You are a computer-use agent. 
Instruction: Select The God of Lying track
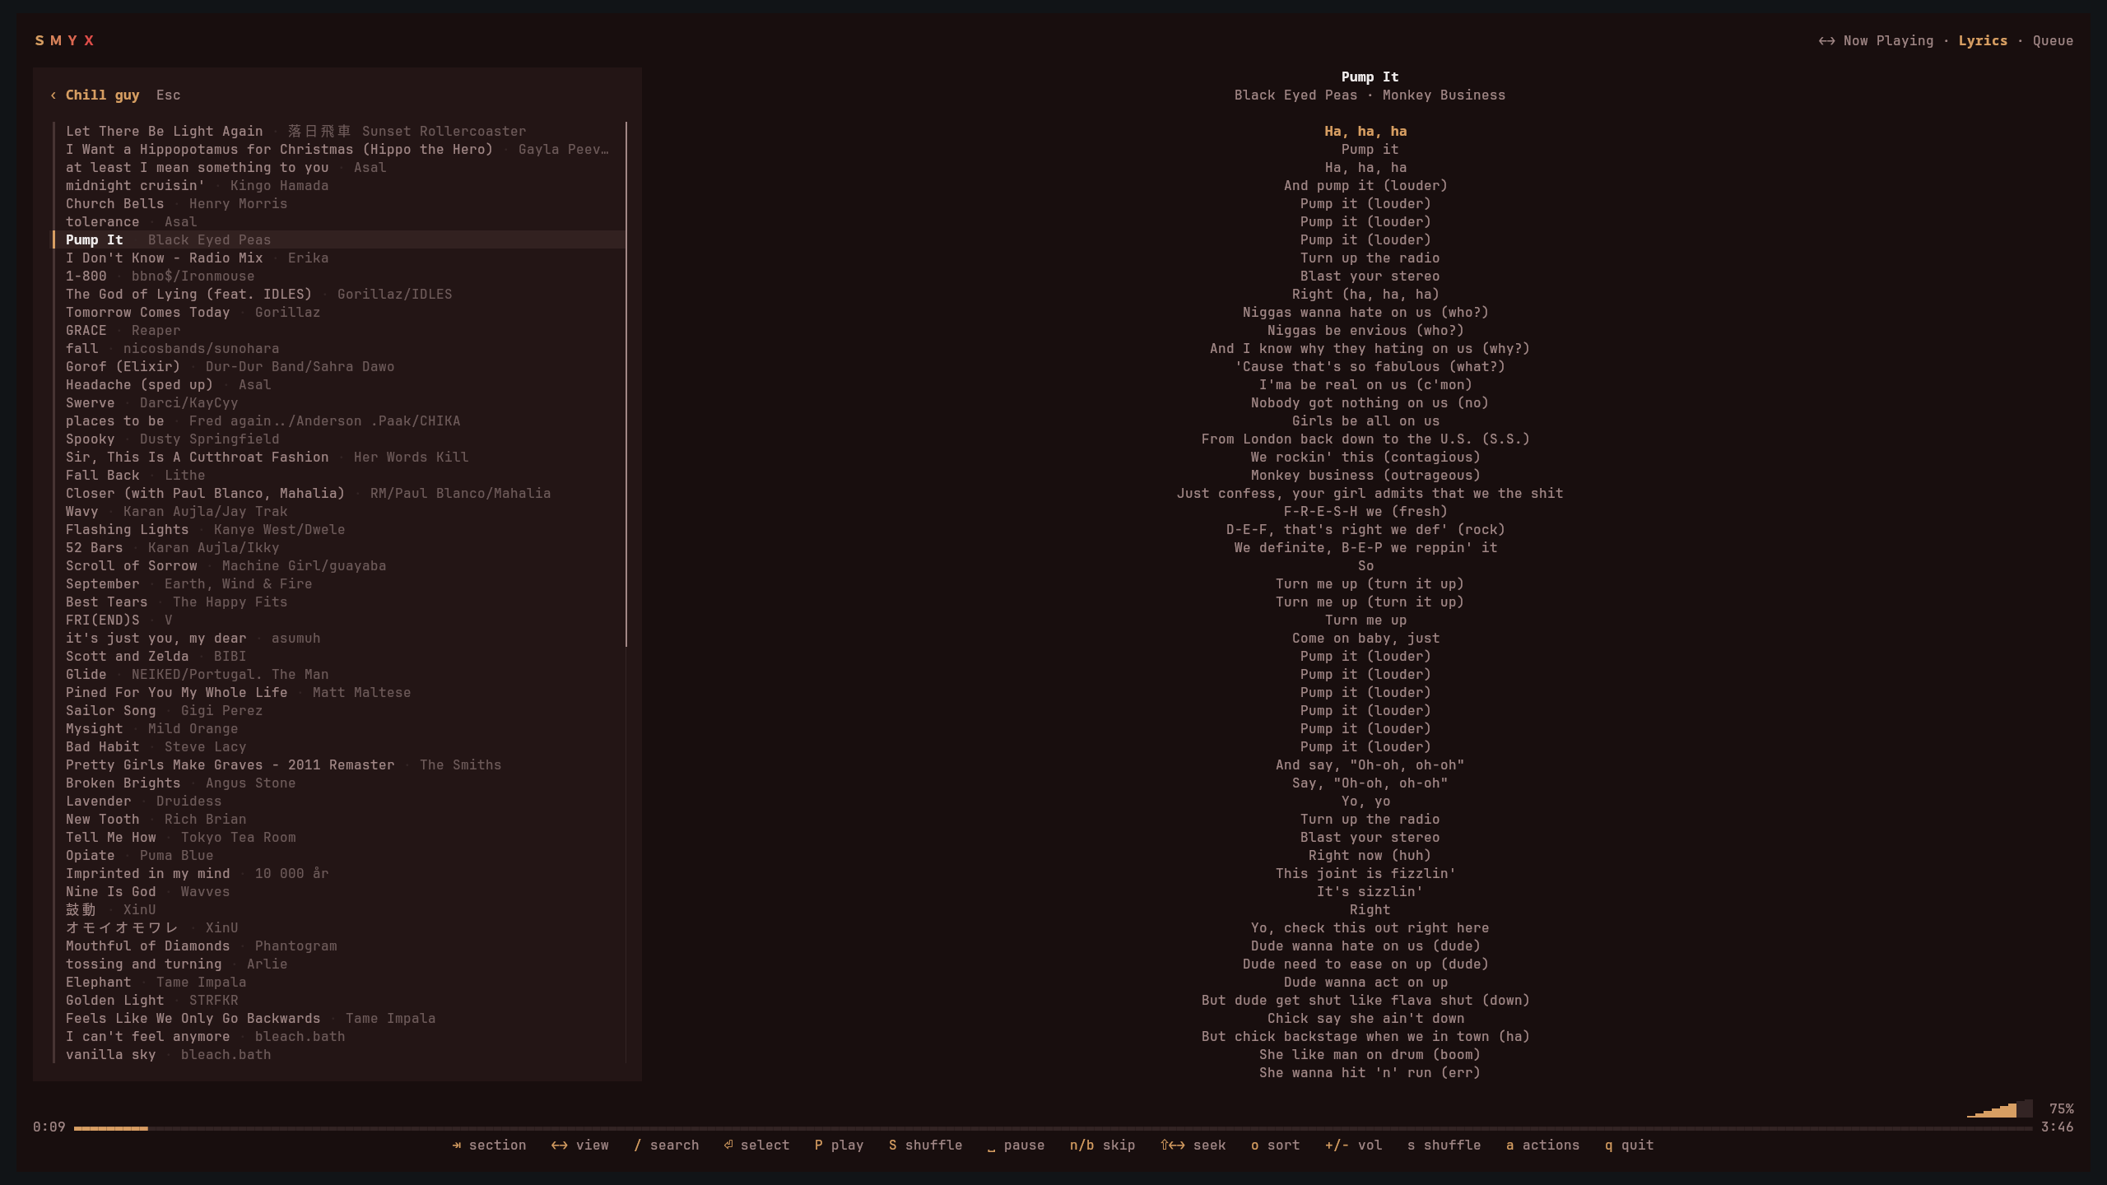pyautogui.click(x=339, y=295)
